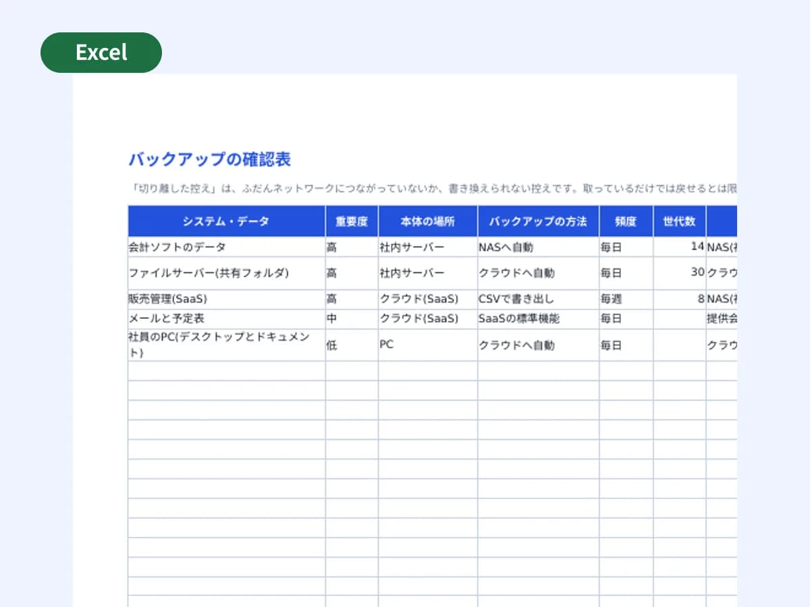The height and width of the screenshot is (607, 810).
Task: Click 毎日 in the ファイルサーバー row
Action: (626, 273)
